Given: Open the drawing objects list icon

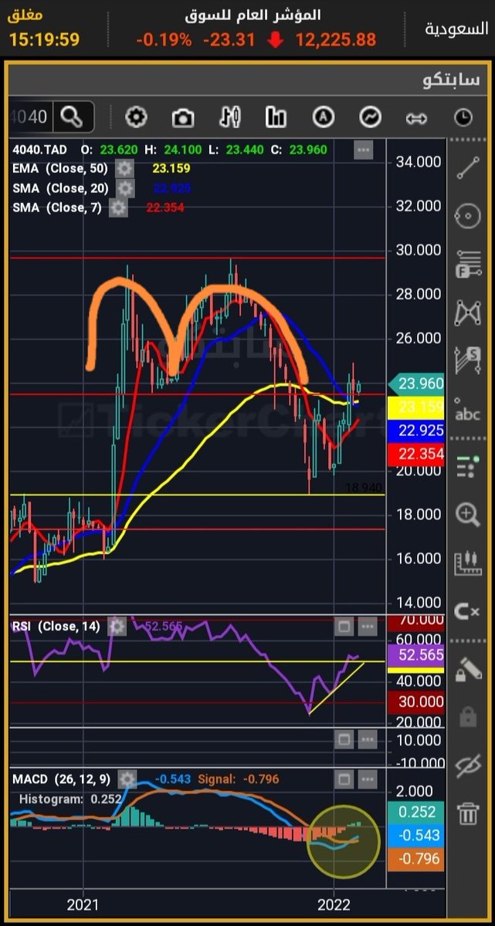Looking at the screenshot, I should 468,465.
